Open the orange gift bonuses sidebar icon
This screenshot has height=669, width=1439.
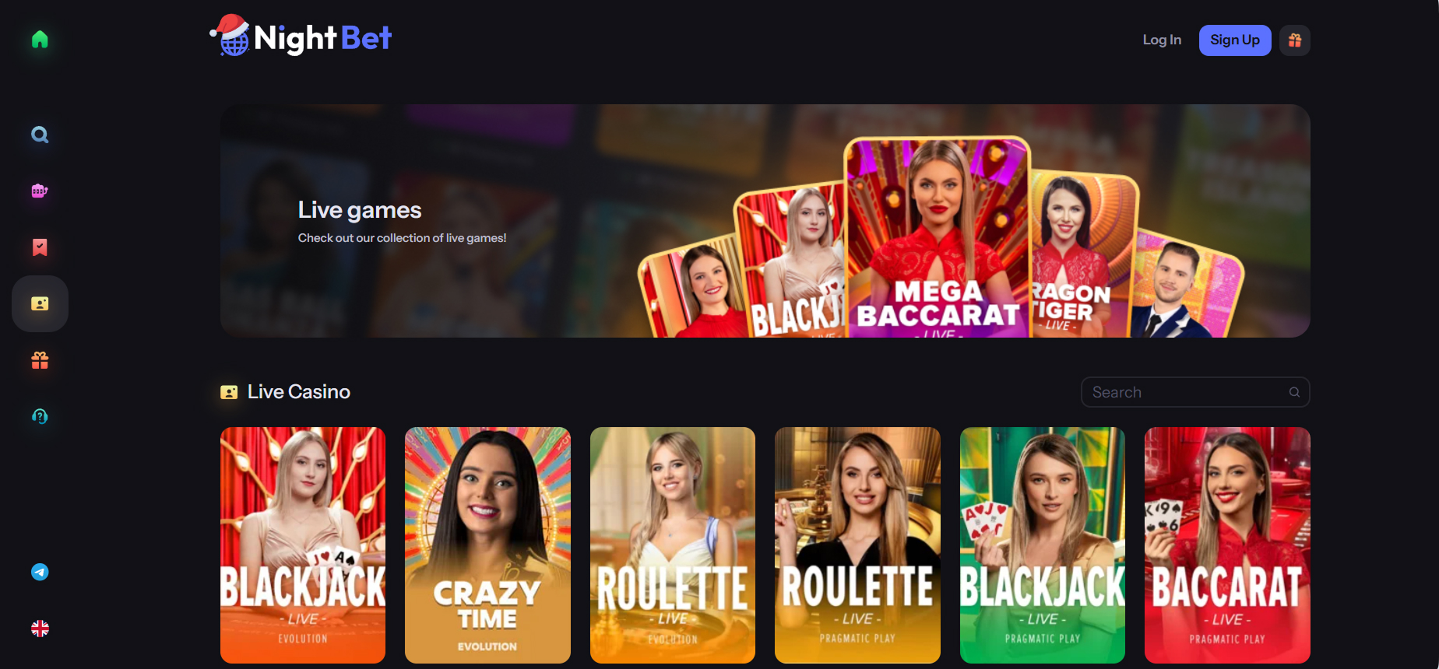pyautogui.click(x=40, y=360)
